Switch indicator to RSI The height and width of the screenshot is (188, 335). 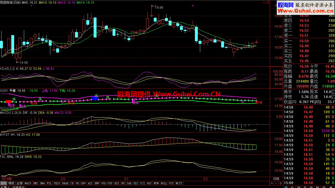pyautogui.click(x=117, y=183)
